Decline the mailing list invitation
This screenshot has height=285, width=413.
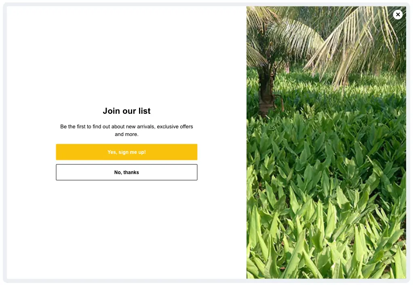tap(126, 172)
